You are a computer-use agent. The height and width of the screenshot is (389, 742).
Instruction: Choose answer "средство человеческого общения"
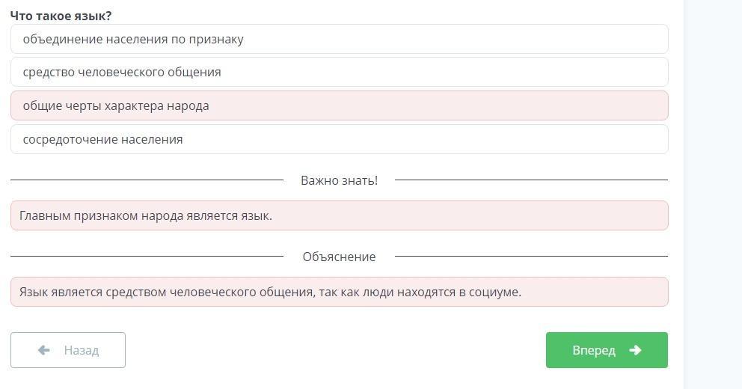(339, 72)
